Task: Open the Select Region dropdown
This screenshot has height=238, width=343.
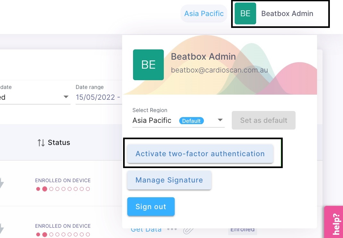Action: [x=220, y=120]
